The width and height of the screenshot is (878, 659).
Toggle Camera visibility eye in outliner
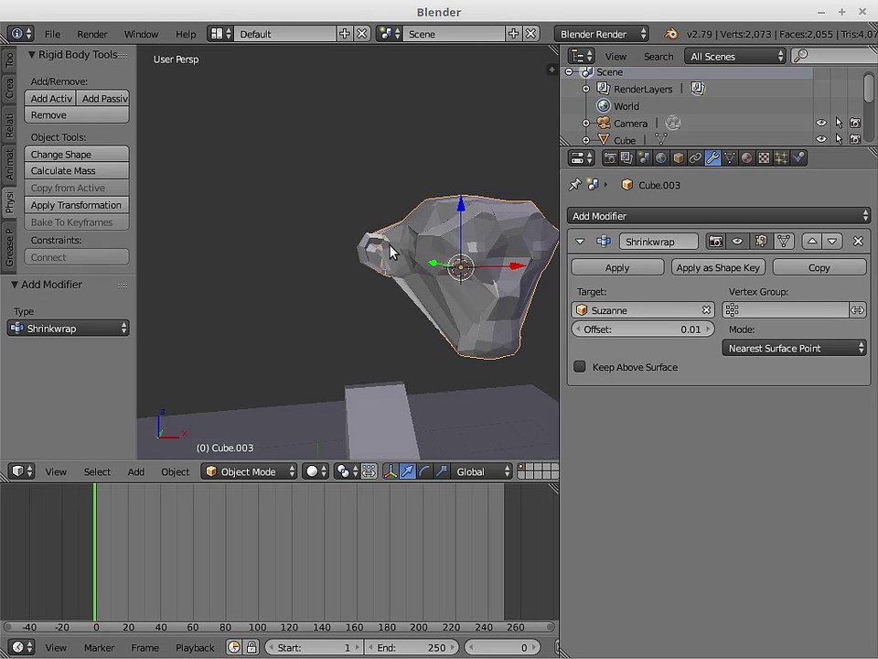pos(821,123)
